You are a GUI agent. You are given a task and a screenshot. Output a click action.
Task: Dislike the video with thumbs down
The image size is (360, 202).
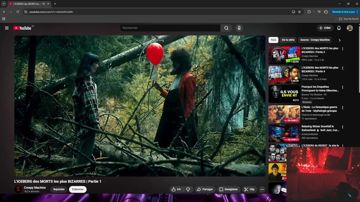point(188,189)
